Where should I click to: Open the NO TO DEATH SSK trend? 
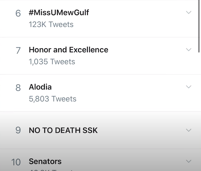(63, 130)
